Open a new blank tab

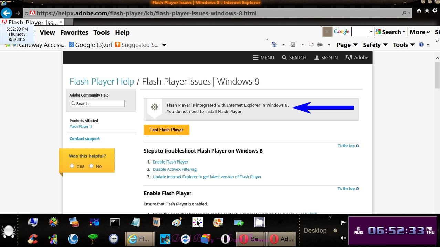click(x=69, y=22)
